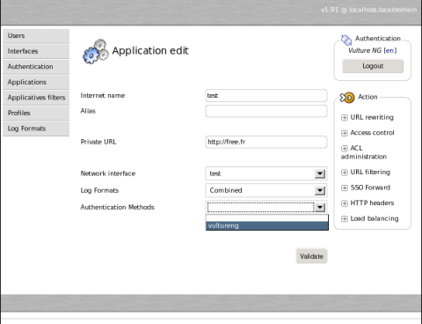422x324 pixels.
Task: Click the empty Alias input field
Action: 266,111
